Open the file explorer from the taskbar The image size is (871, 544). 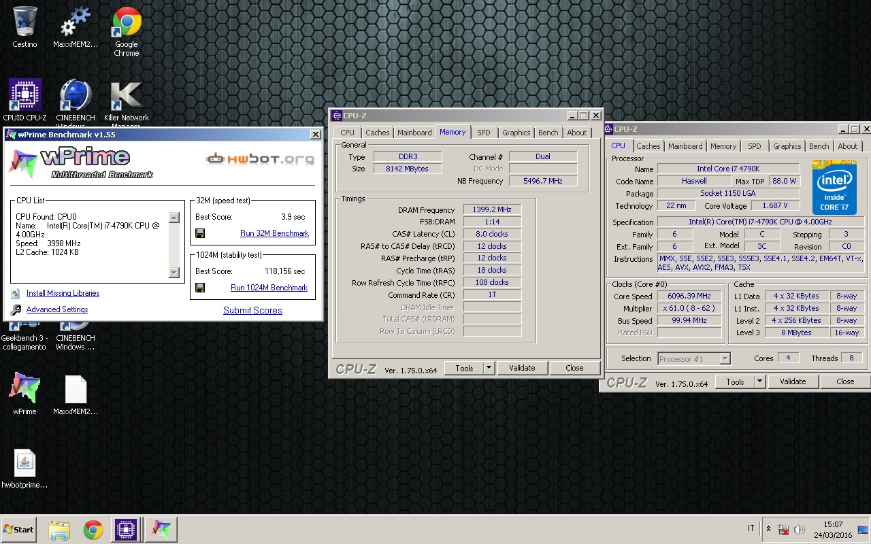(59, 530)
